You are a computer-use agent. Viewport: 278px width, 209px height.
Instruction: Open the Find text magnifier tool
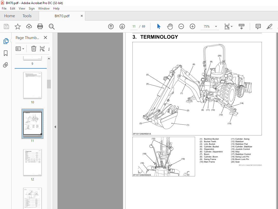52,26
